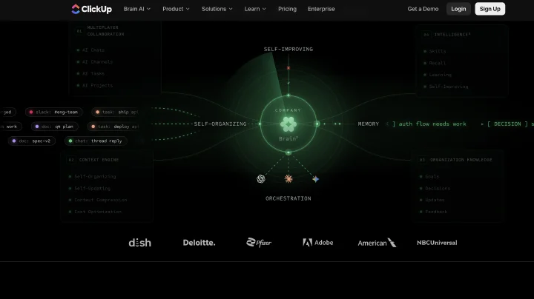Click the 'slack: #eng-team' chip
The height and width of the screenshot is (299, 534).
click(54, 112)
